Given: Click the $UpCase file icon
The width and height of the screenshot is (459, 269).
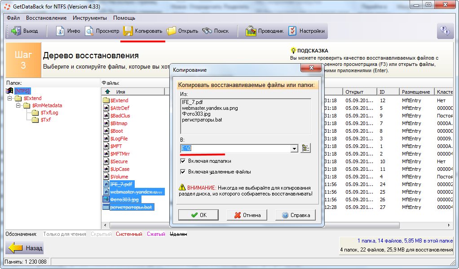Looking at the screenshot, I should point(106,169).
